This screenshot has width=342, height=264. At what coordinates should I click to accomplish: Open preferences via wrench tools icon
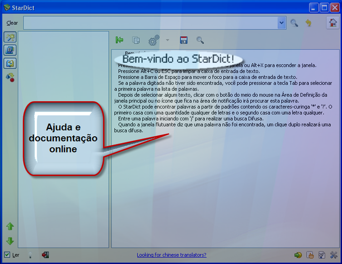pos(334,255)
